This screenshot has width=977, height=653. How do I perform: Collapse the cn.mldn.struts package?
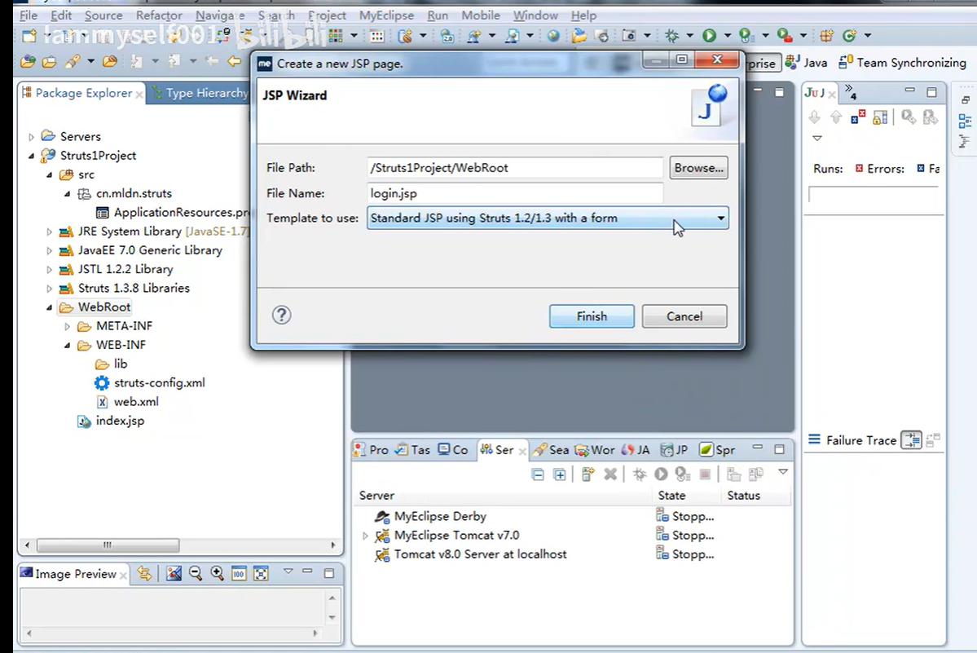(68, 194)
